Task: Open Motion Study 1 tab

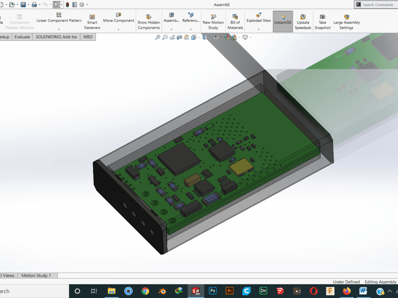Action: [x=37, y=275]
